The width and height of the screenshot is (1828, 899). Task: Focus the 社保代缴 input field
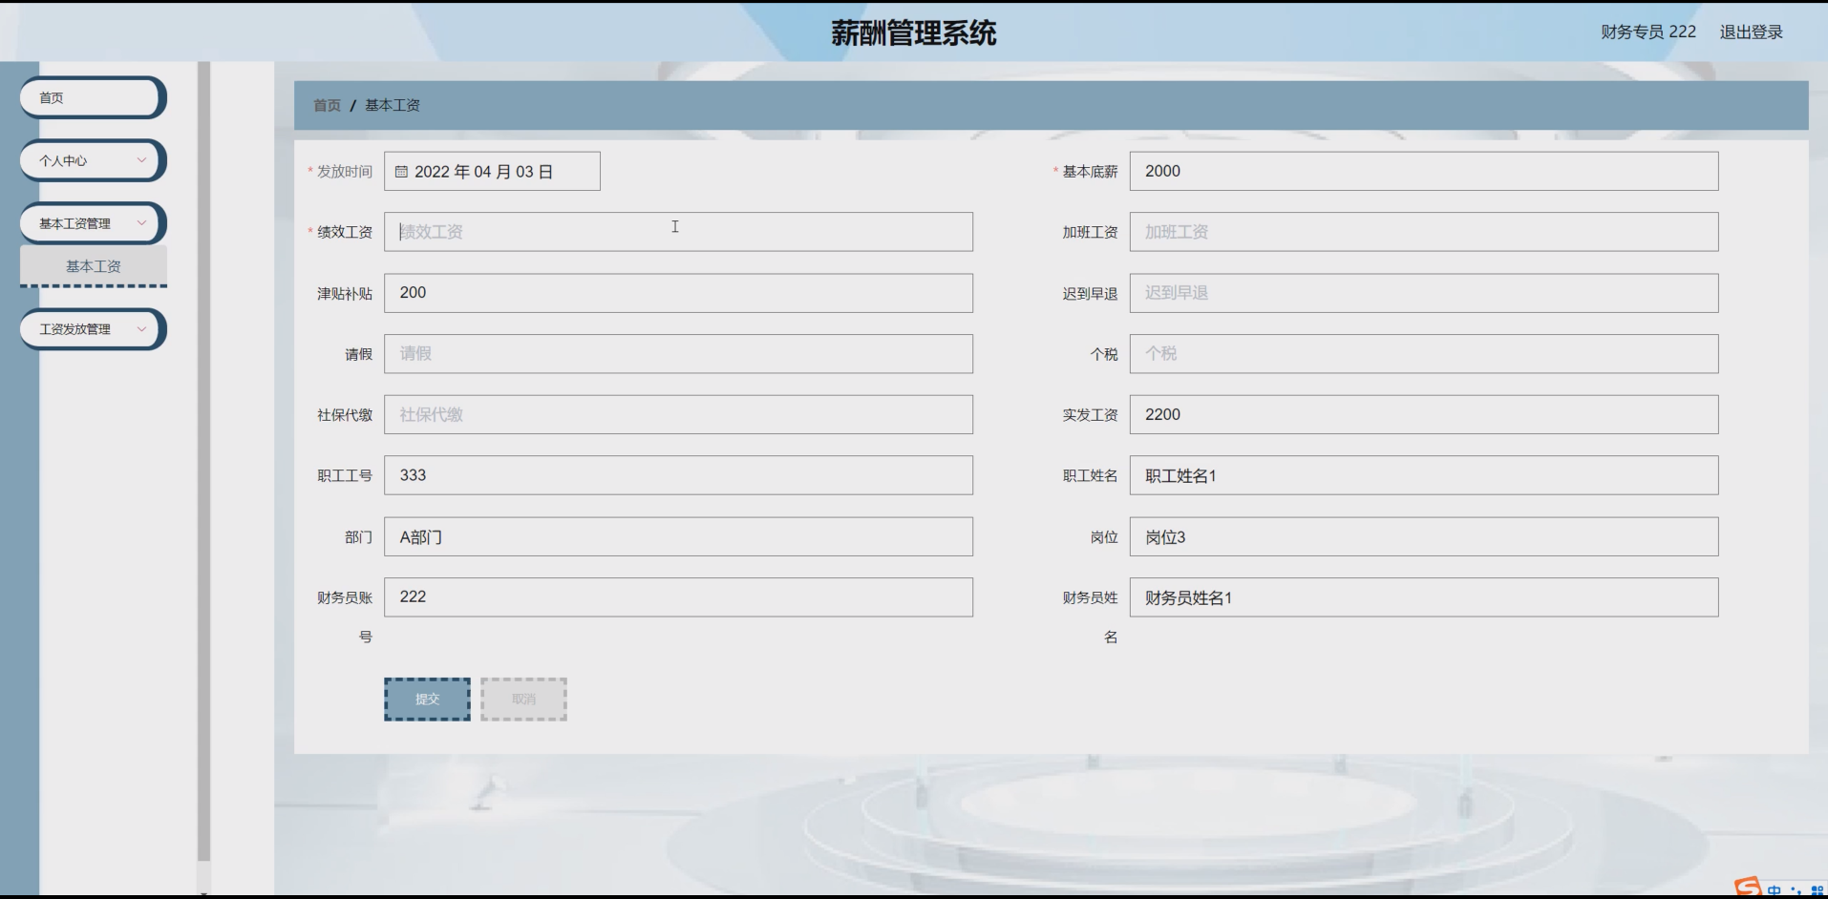coord(678,415)
